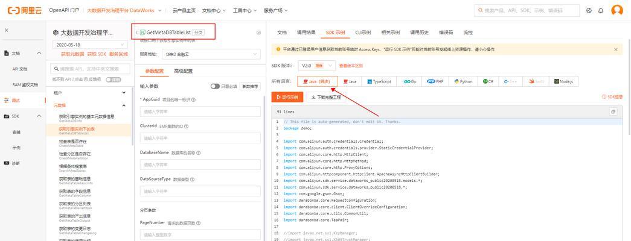Click the 参数推荐 button
The height and width of the screenshot is (241, 631).
pos(250,86)
